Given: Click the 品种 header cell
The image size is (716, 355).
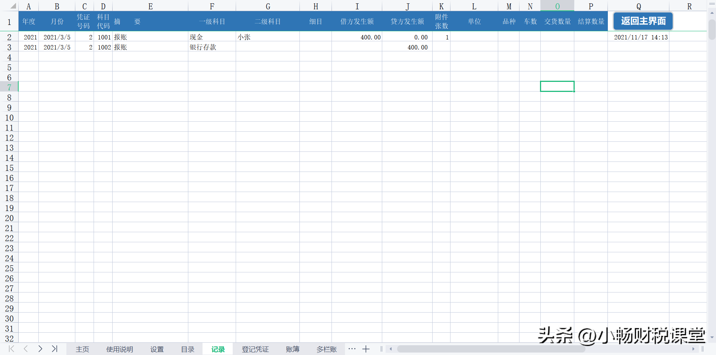Looking at the screenshot, I should (x=509, y=21).
